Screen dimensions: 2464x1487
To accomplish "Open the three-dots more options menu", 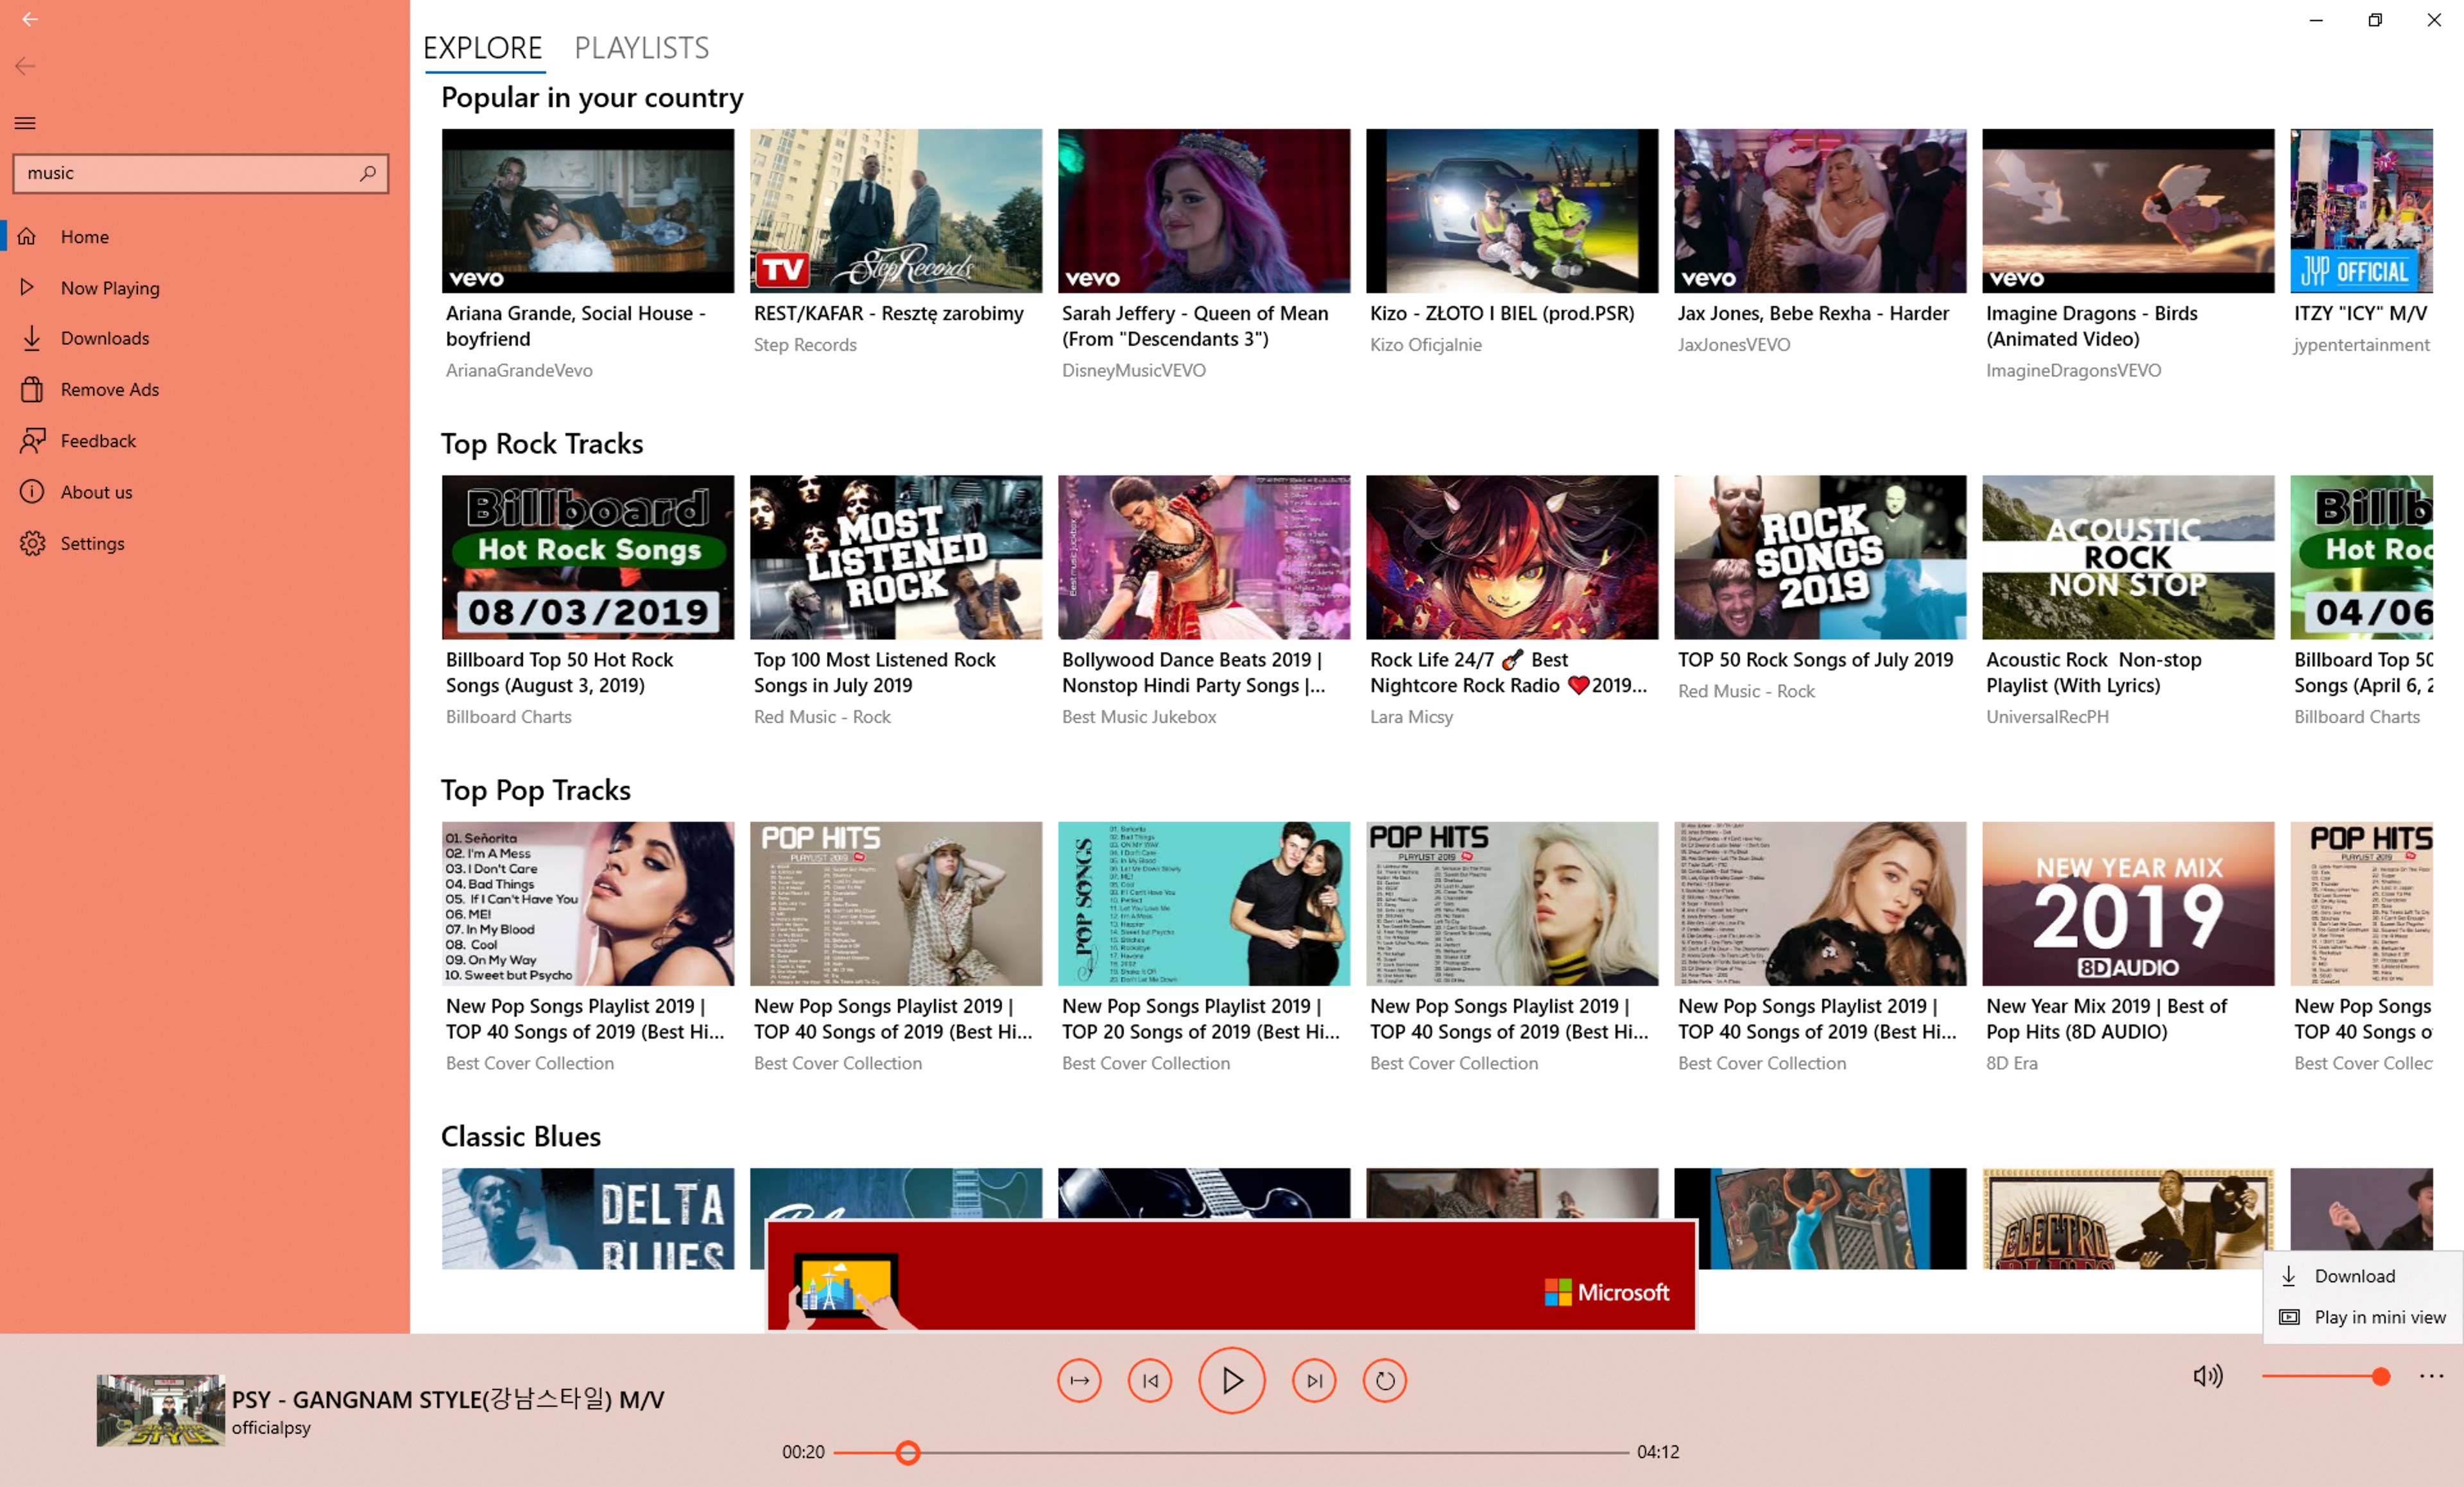I will click(2431, 1376).
